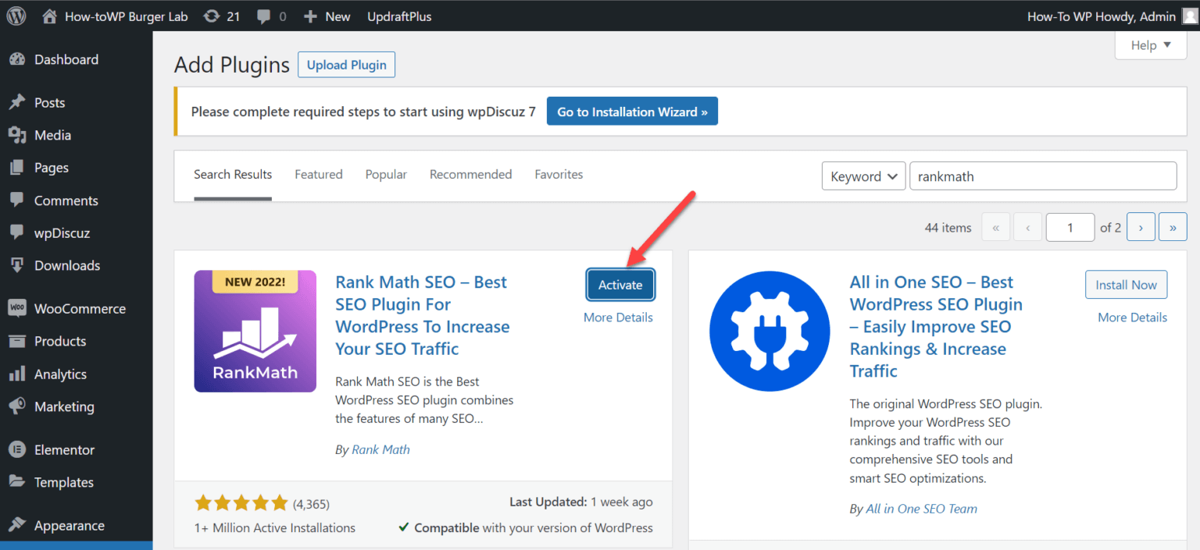Click the Products icon in sidebar
Viewport: 1200px width, 550px height.
16,341
